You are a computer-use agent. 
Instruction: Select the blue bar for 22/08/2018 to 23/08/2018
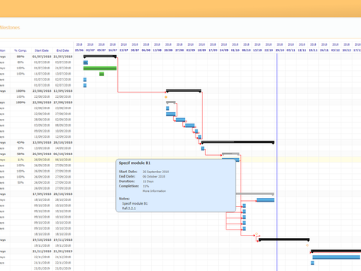coord(168,108)
